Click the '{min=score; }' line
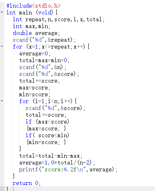The width and height of the screenshot is (155, 191). click(46, 142)
